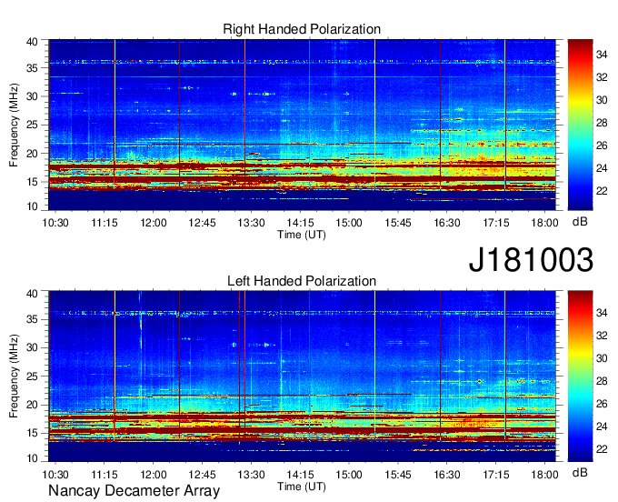
Task: Click the "10:30" time tick of Right Handed plot
Action: click(55, 223)
